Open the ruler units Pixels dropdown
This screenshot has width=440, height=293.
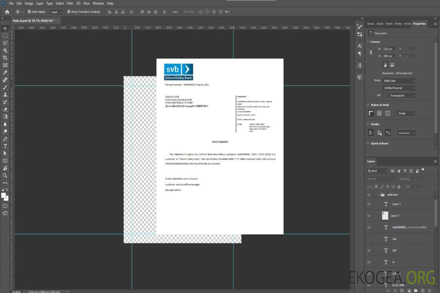406,114
